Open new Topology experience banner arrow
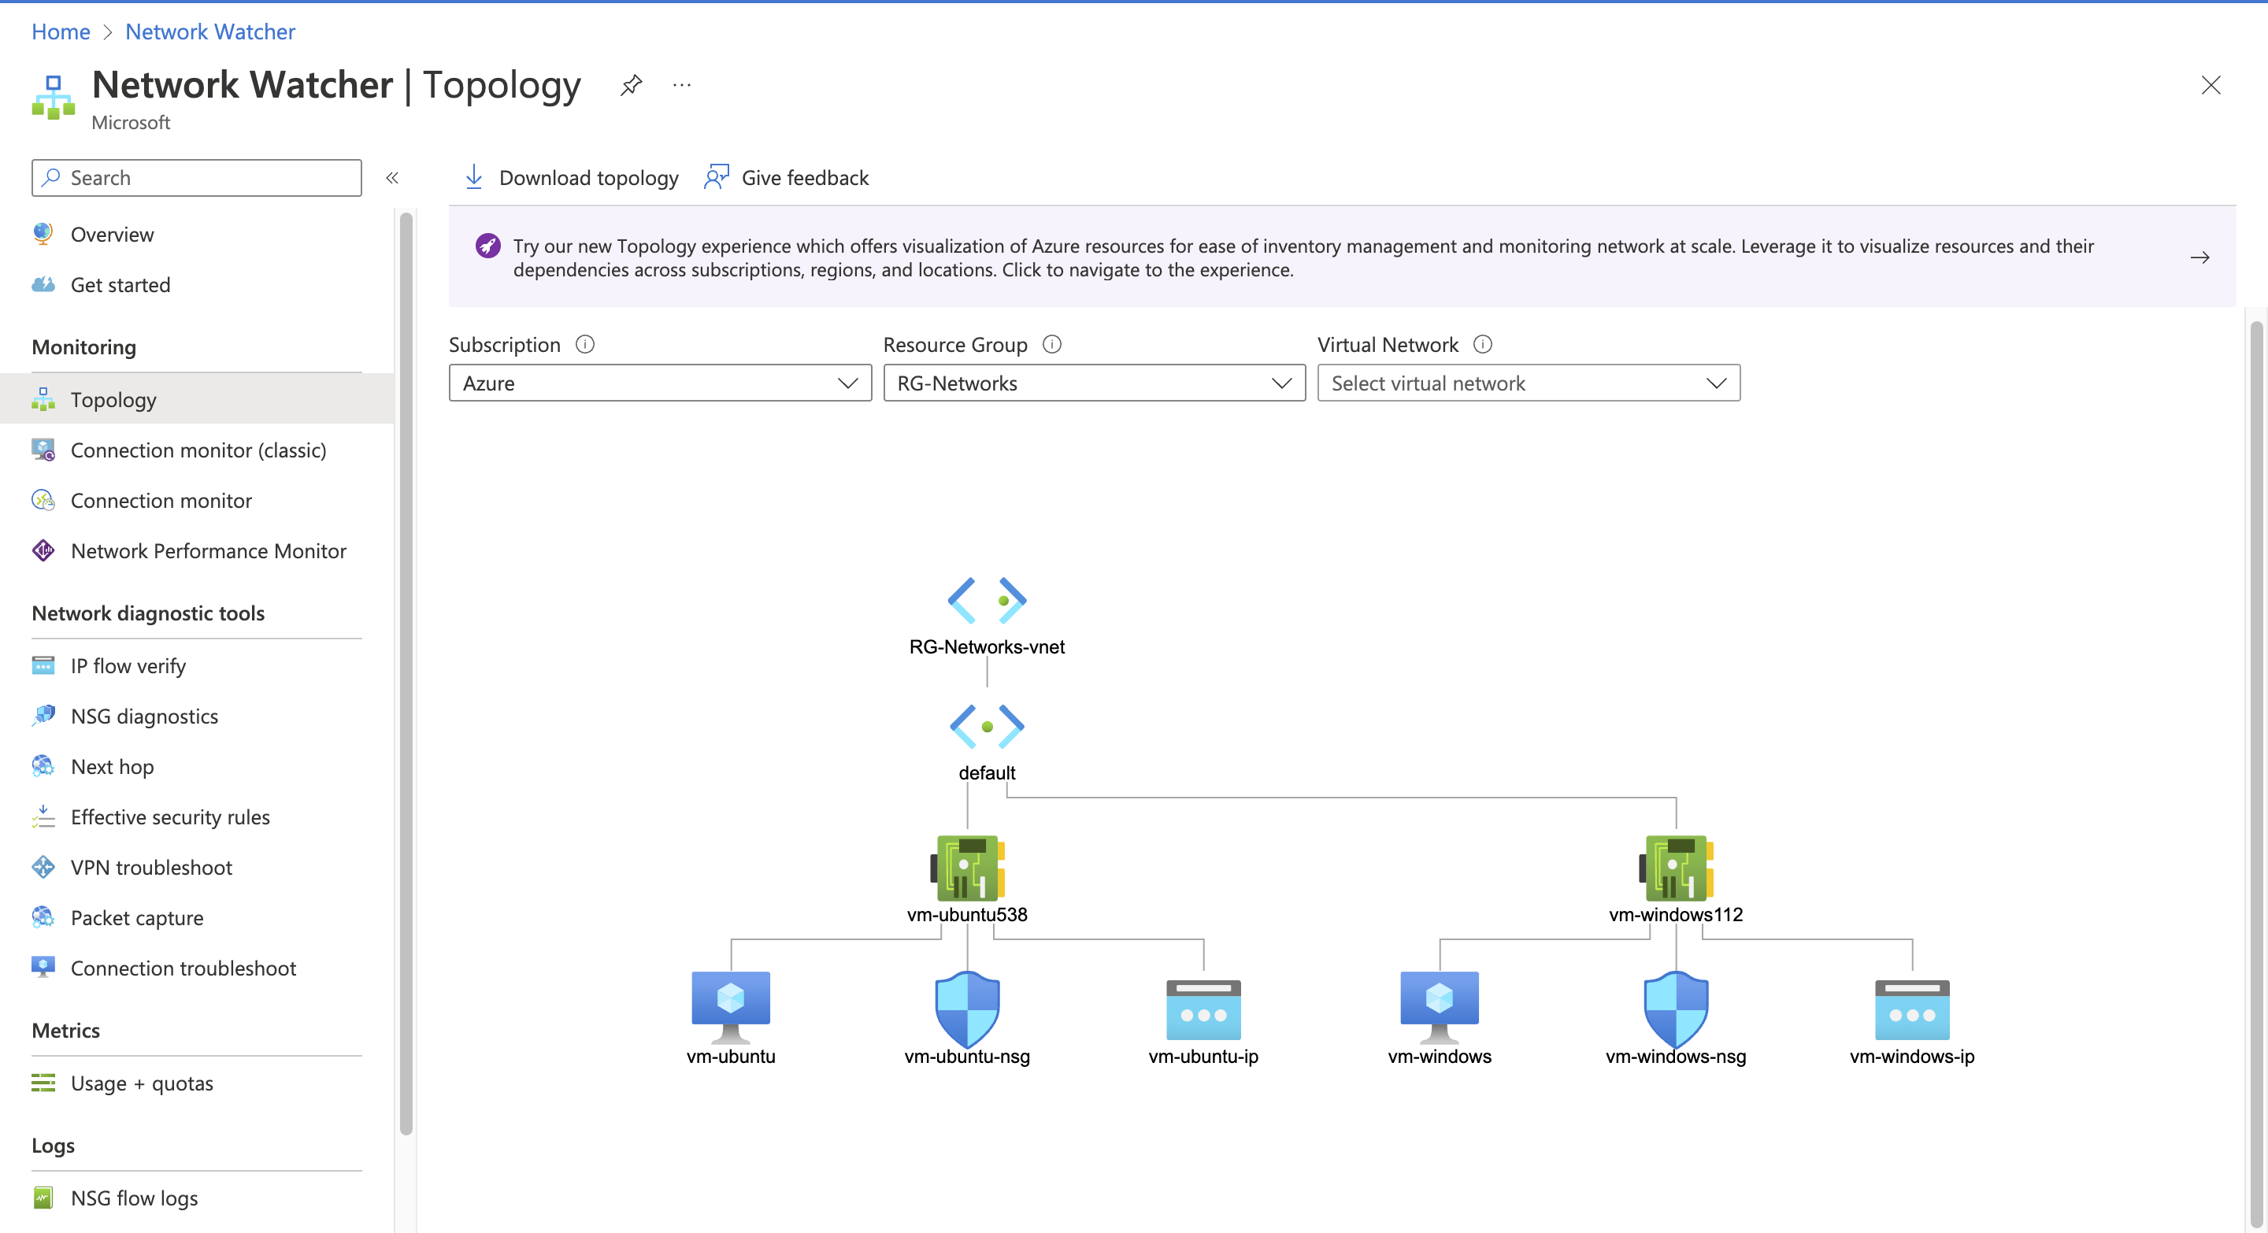This screenshot has width=2268, height=1233. (x=2199, y=257)
